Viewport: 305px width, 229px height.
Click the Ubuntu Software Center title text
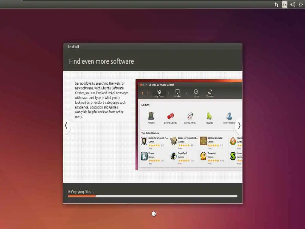161,85
